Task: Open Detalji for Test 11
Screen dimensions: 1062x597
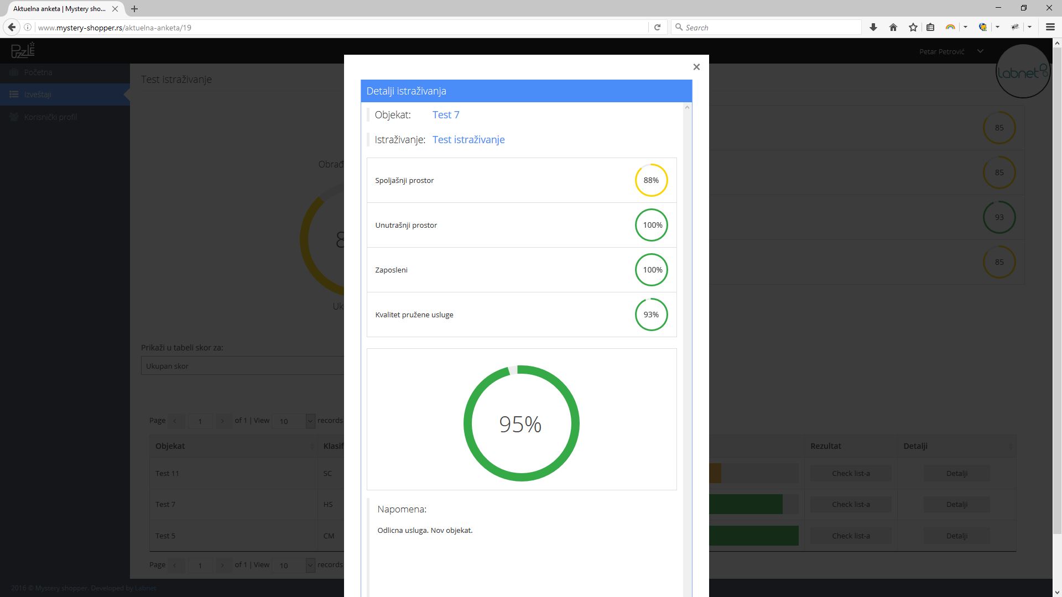Action: click(956, 473)
